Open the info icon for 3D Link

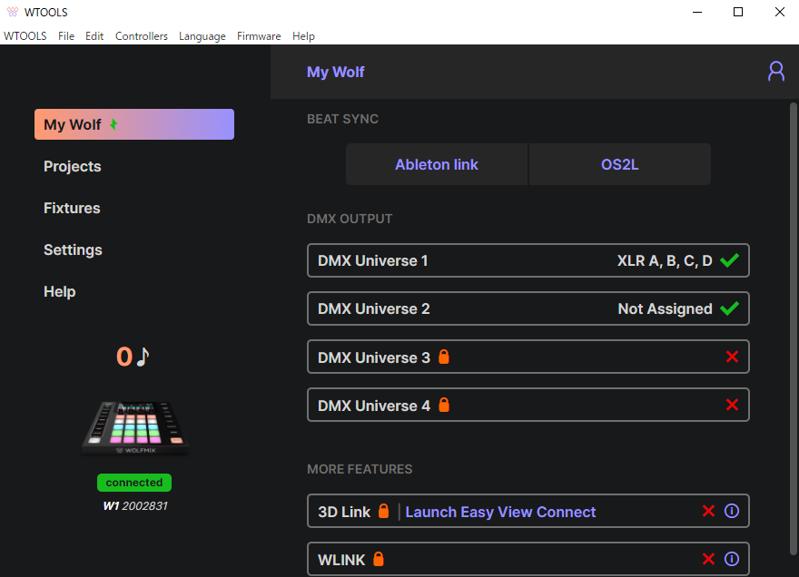click(x=732, y=511)
